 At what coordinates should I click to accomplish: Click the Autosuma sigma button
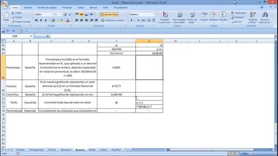(239, 13)
